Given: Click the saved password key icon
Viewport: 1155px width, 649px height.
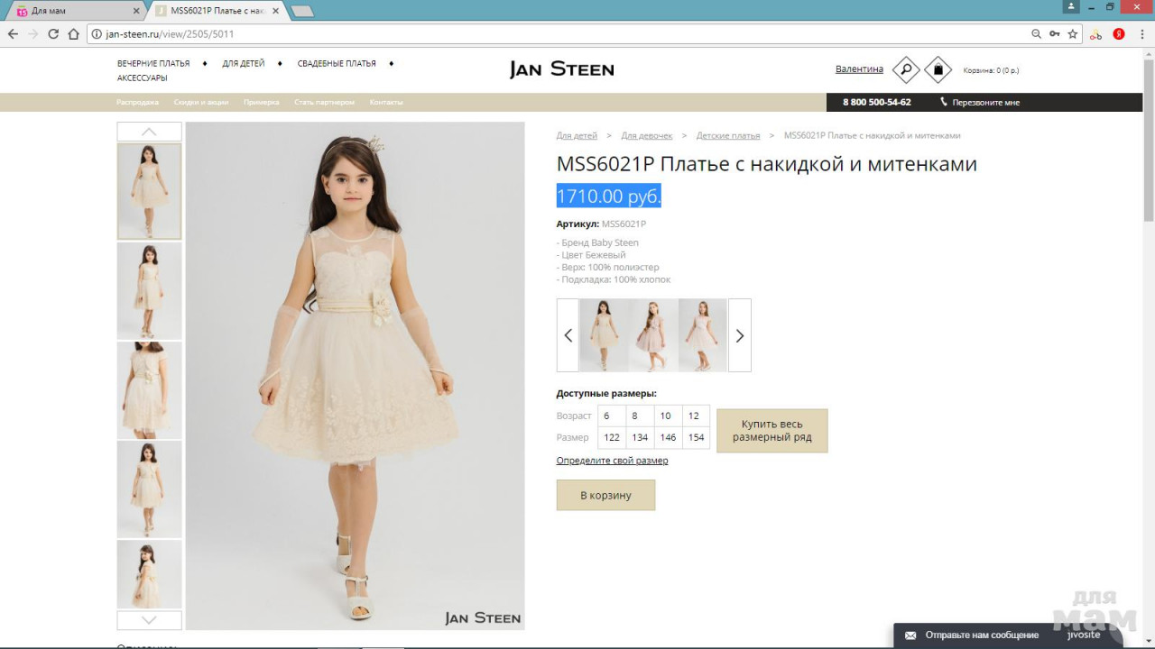Looking at the screenshot, I should [1054, 34].
